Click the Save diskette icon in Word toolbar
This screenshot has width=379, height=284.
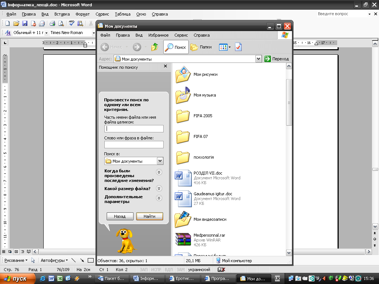[x=25, y=23]
